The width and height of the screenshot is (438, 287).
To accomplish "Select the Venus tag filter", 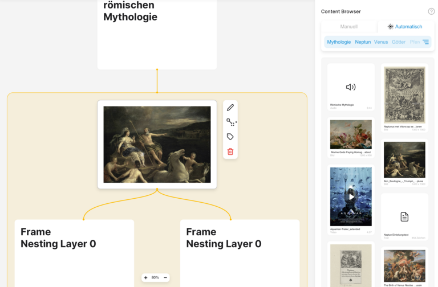I will 381,42.
